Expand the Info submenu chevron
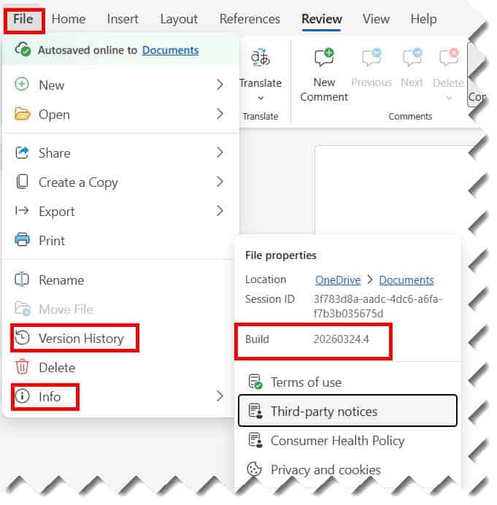The width and height of the screenshot is (497, 505). (220, 396)
